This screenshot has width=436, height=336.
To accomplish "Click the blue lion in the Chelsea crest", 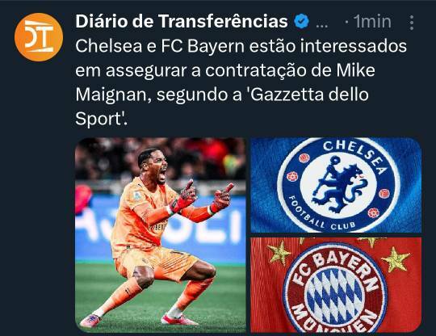I will (x=337, y=185).
